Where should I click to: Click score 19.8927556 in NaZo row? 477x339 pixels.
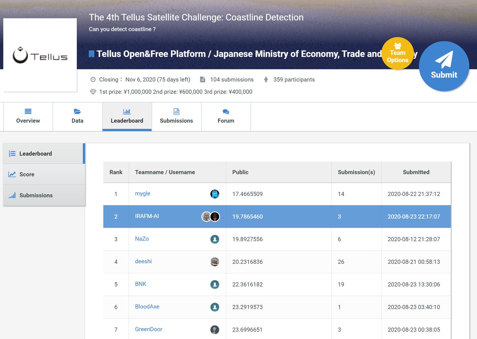248,239
